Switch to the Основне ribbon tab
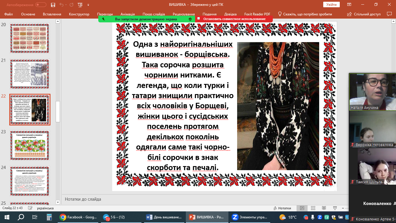 coord(28,14)
